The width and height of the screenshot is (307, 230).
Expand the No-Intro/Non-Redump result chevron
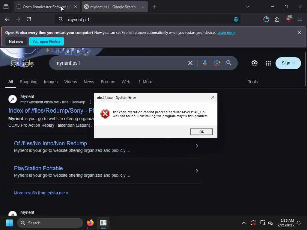197,146
